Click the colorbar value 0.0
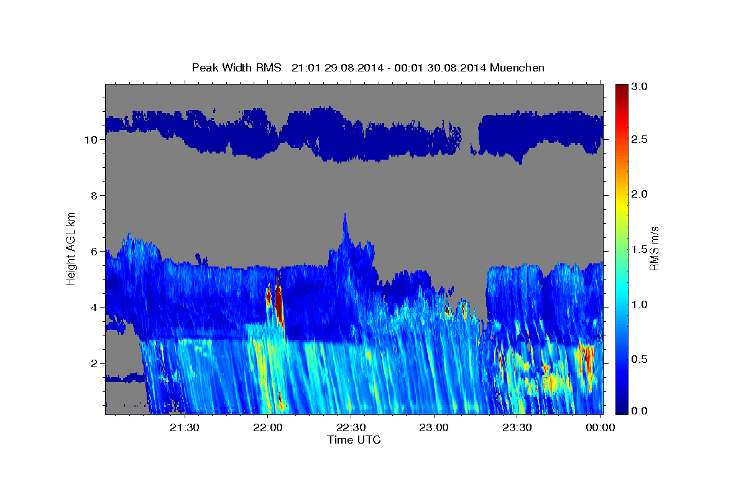Screen dimensions: 746x497 pos(640,410)
